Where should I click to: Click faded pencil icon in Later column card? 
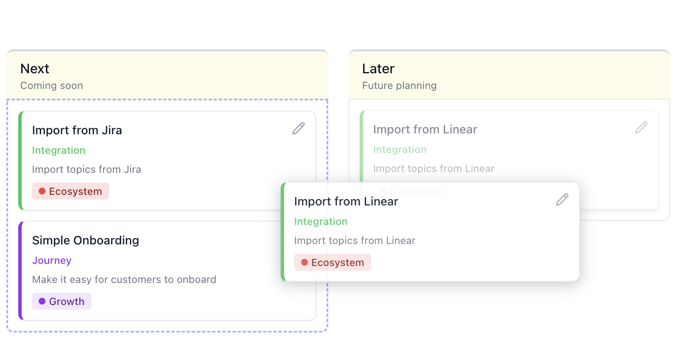641,127
